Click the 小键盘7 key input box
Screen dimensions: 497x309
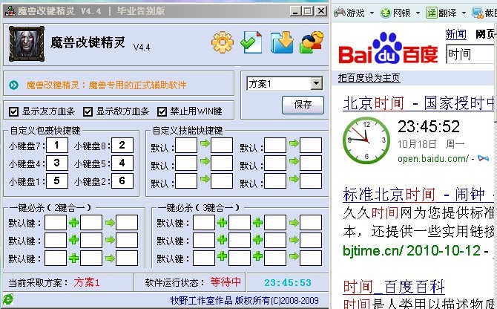click(x=56, y=145)
